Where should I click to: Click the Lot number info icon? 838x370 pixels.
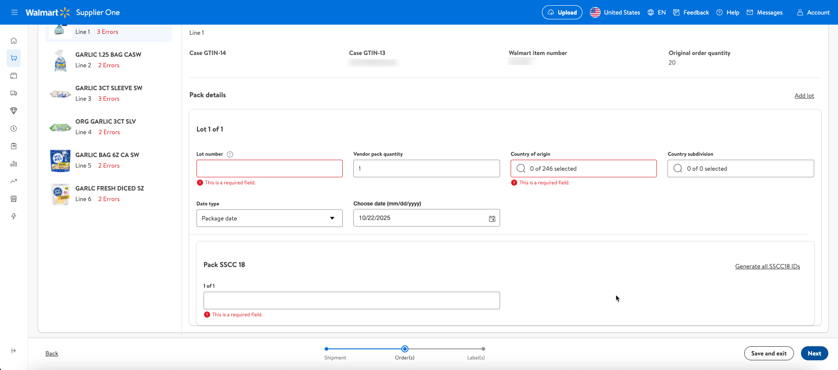(x=230, y=154)
